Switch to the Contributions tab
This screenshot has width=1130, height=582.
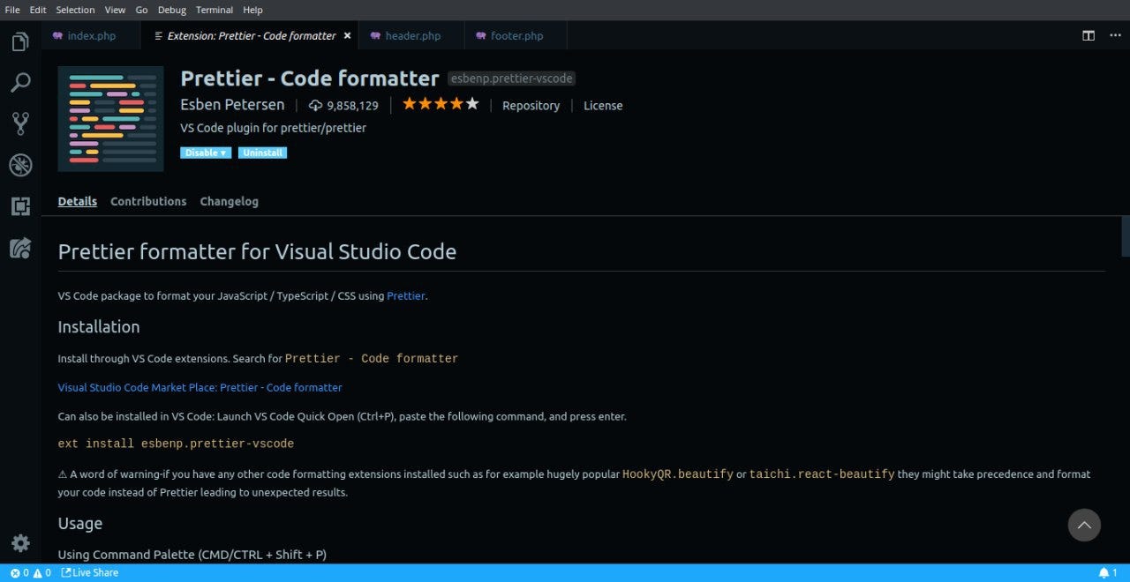[147, 201]
